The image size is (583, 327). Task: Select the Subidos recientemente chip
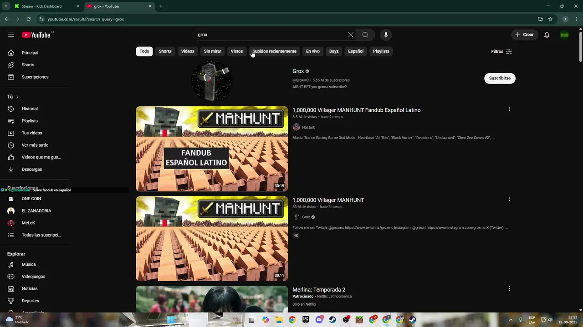tap(274, 51)
